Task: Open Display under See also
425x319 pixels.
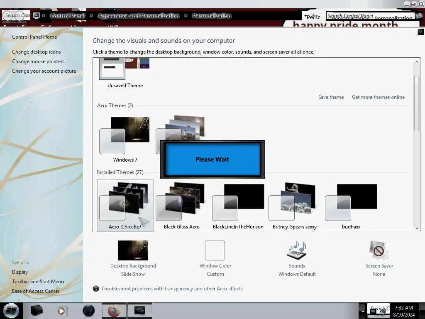Action: (x=20, y=272)
